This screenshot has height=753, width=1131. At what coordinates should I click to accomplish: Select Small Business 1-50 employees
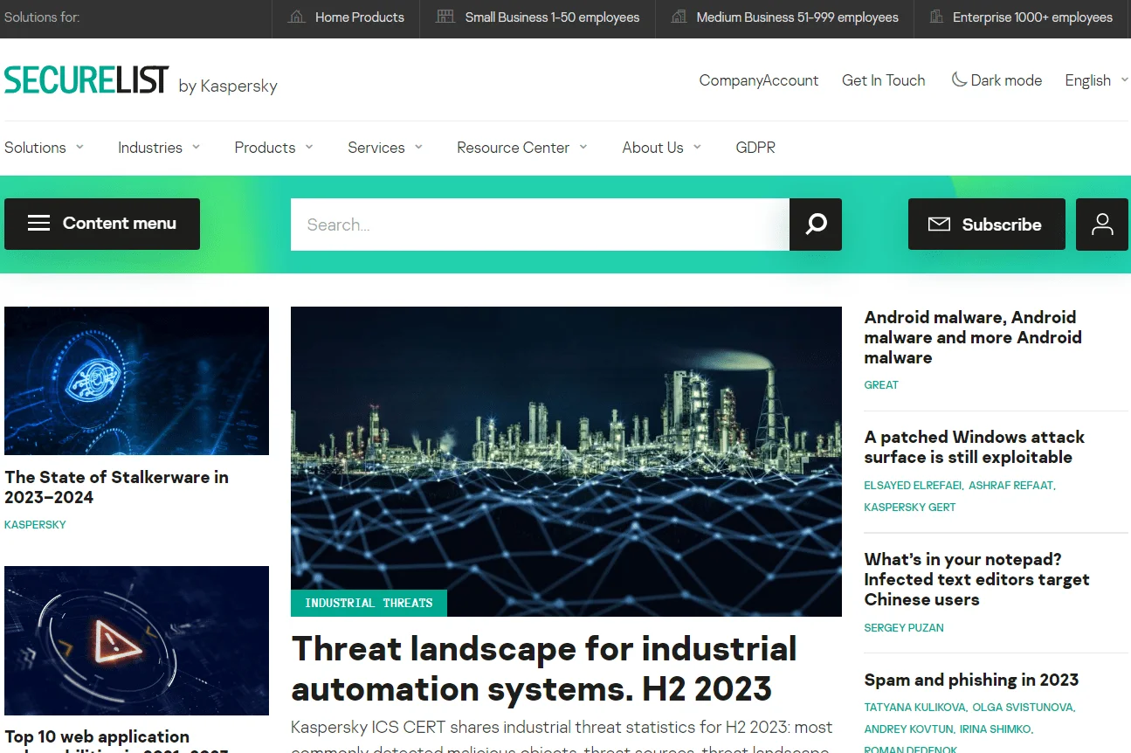538,18
